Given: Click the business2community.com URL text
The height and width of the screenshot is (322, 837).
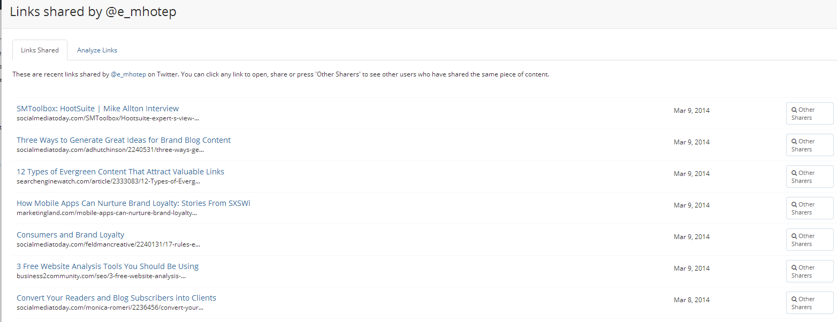Looking at the screenshot, I should (101, 276).
